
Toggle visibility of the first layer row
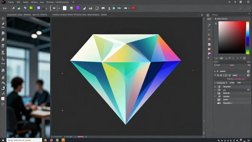215,86
